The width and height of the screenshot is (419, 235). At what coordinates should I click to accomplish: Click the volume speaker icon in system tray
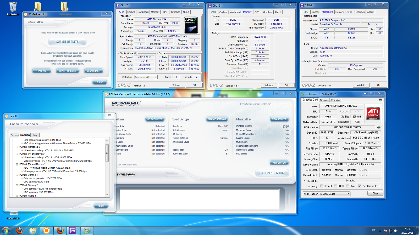tap(396, 231)
